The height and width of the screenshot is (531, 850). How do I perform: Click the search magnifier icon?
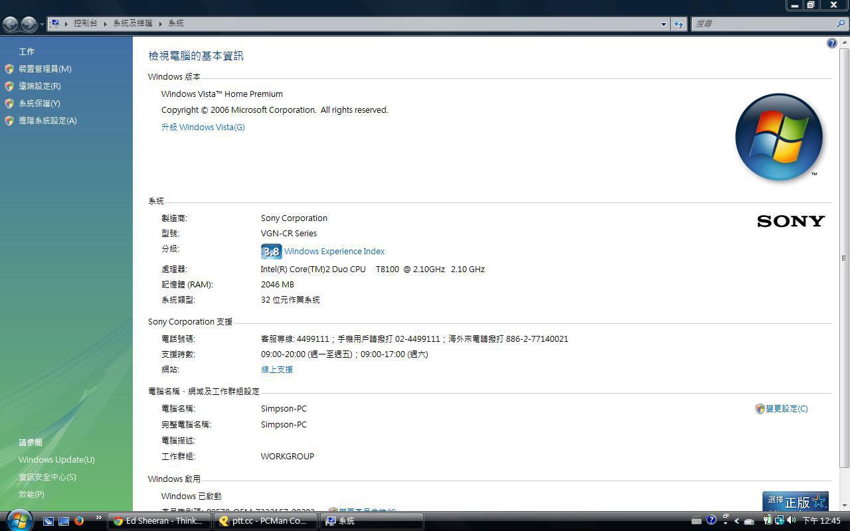pos(841,24)
